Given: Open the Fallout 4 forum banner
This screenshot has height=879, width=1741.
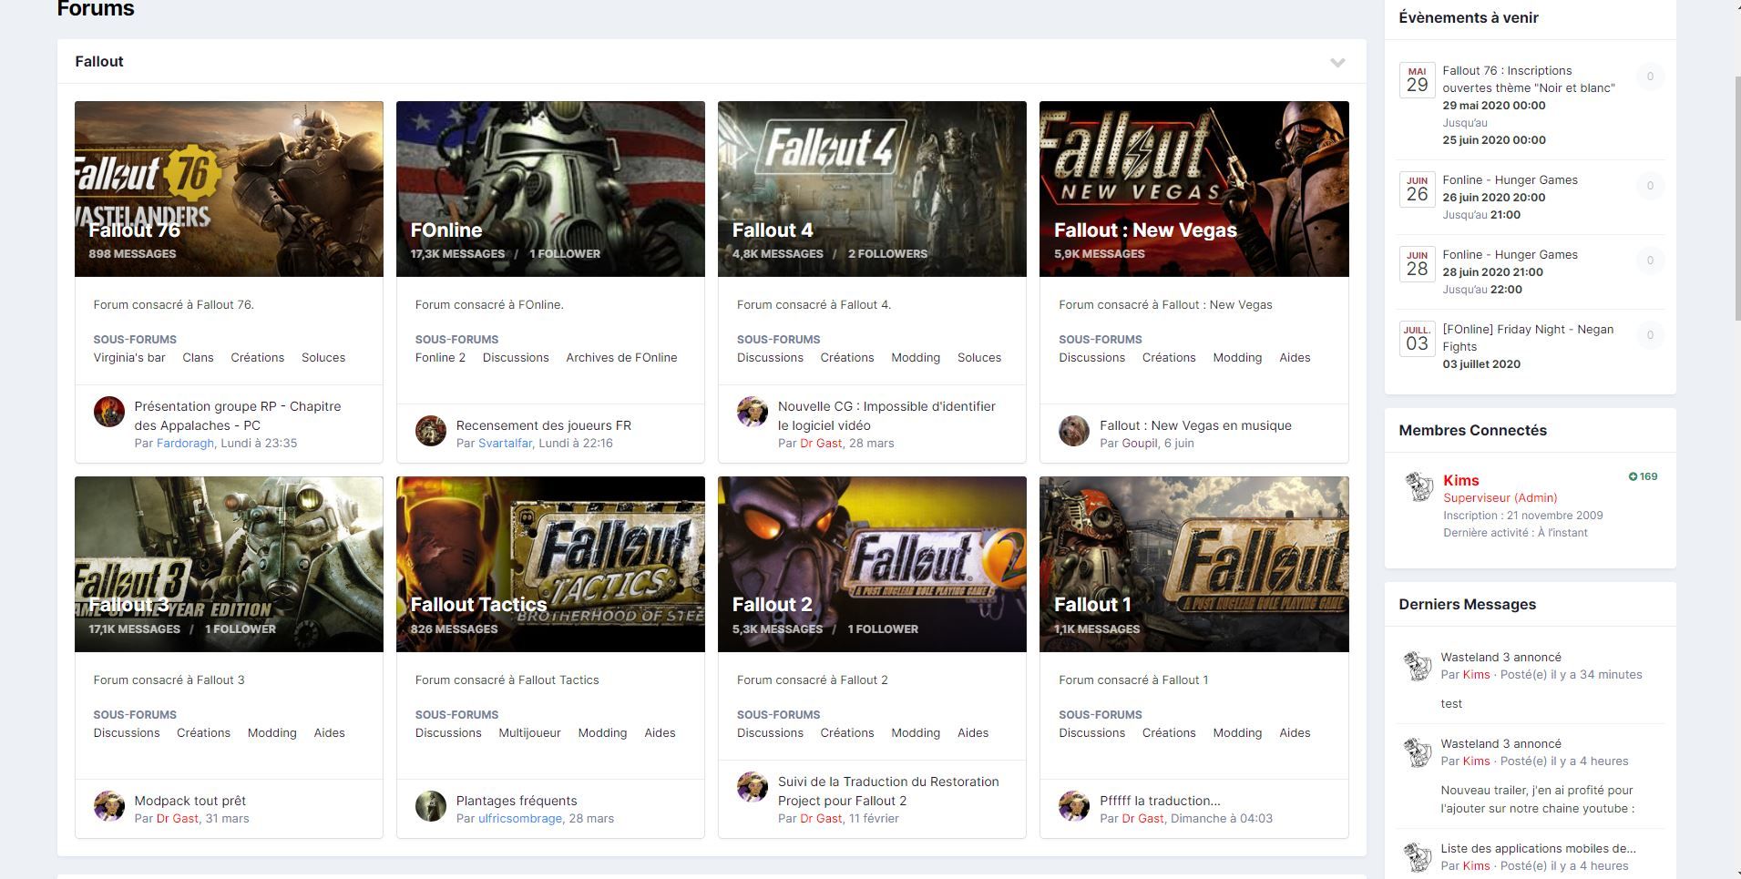Looking at the screenshot, I should (872, 189).
